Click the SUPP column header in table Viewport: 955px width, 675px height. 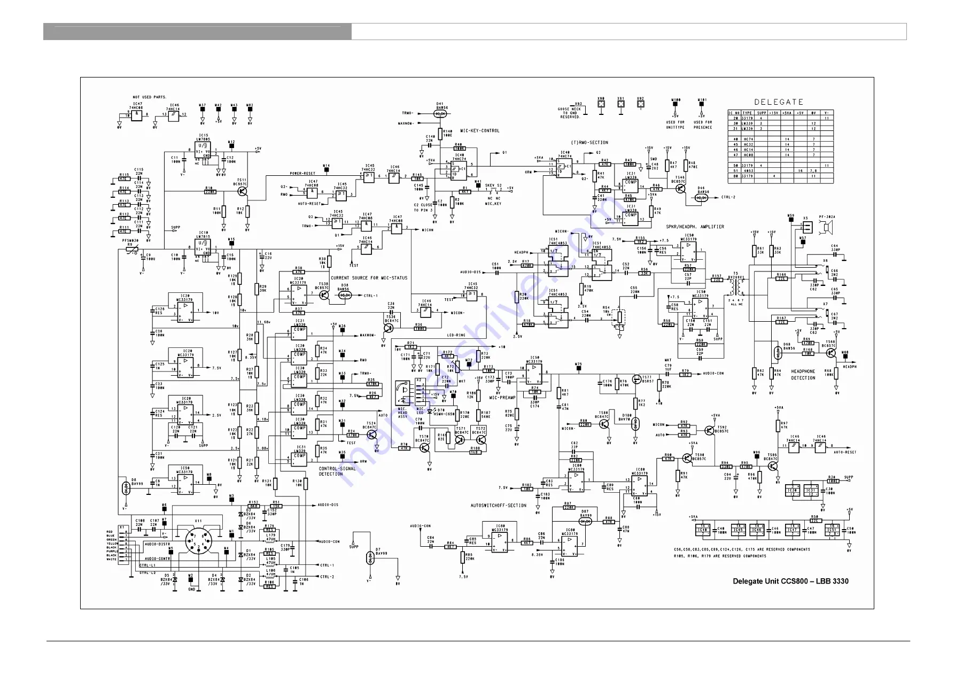[762, 113]
